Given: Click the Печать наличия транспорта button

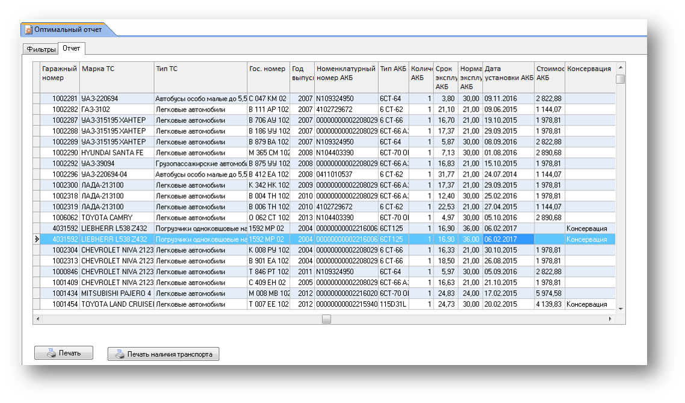Looking at the screenshot, I should tap(163, 354).
